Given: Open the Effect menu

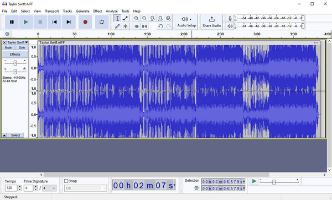Looking at the screenshot, I should click(x=97, y=11).
